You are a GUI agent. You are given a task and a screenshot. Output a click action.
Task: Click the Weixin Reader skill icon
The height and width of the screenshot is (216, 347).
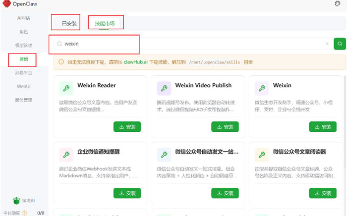[x=66, y=88]
